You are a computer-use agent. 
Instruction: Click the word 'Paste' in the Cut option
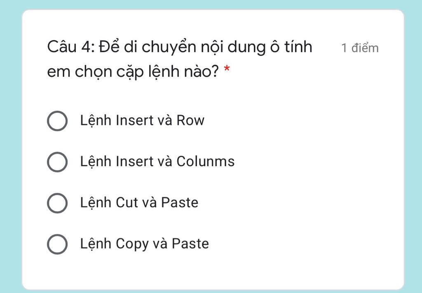tap(180, 202)
